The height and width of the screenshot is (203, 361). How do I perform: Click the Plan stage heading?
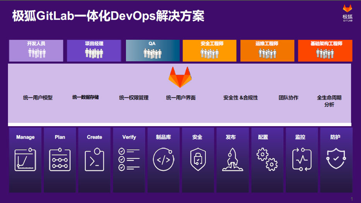point(60,137)
